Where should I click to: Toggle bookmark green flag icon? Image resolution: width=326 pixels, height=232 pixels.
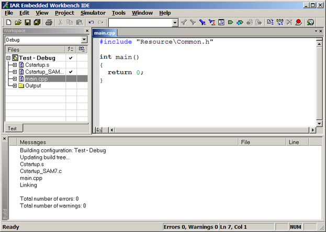click(x=230, y=22)
